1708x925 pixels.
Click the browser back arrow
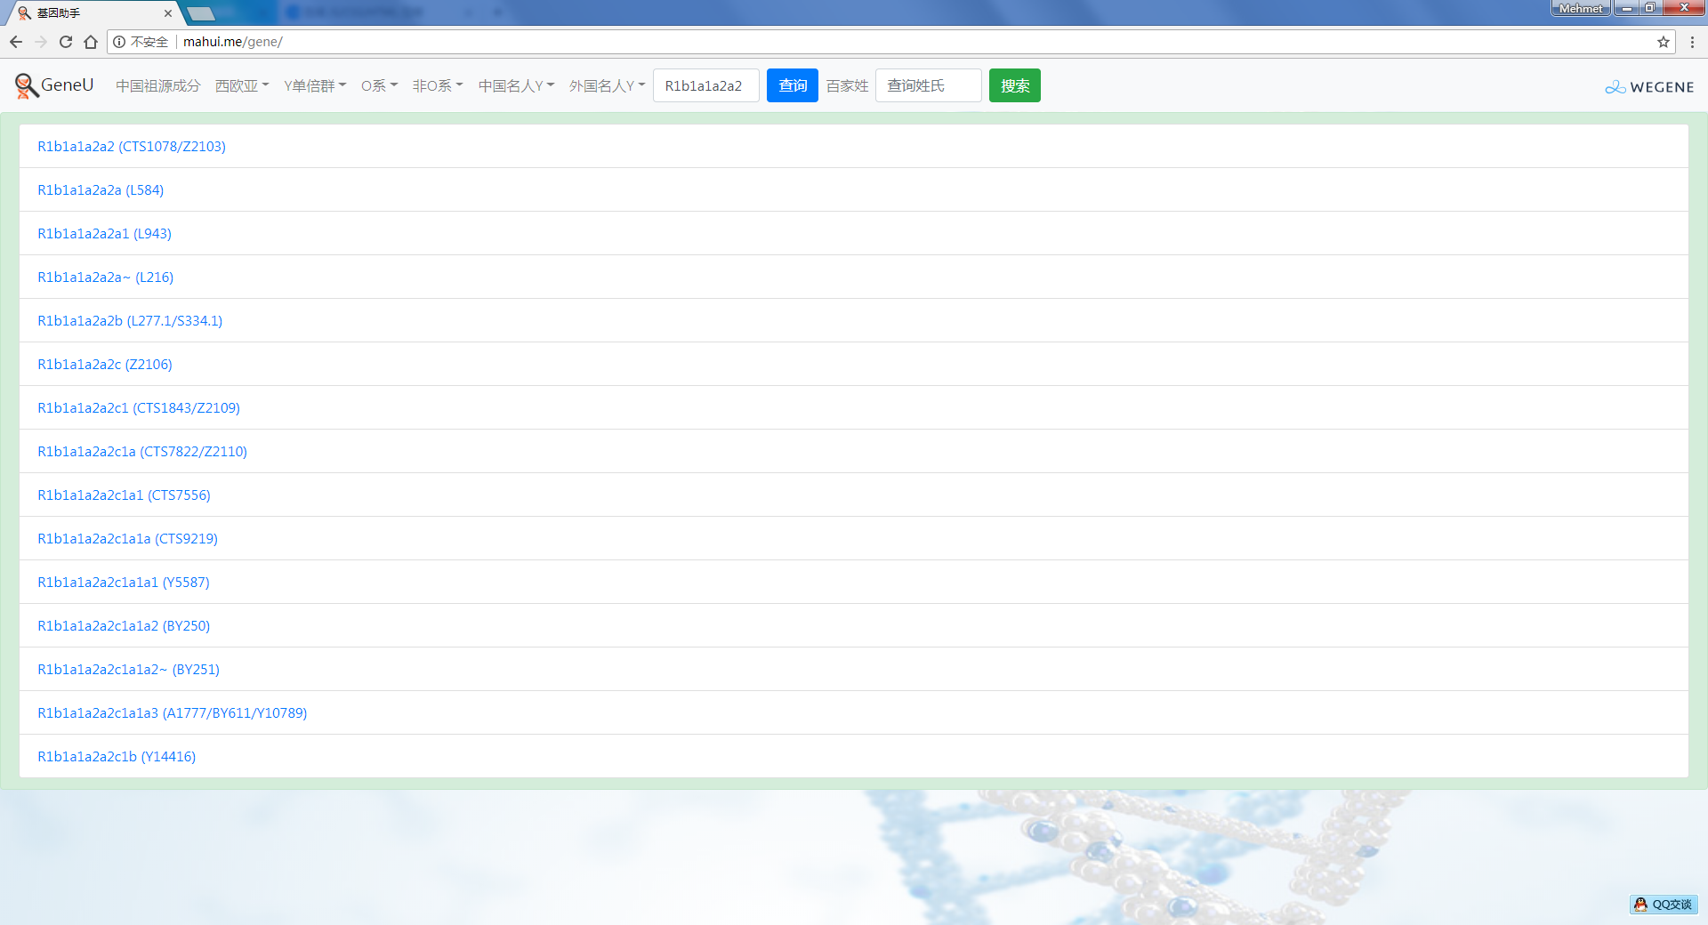(x=16, y=42)
